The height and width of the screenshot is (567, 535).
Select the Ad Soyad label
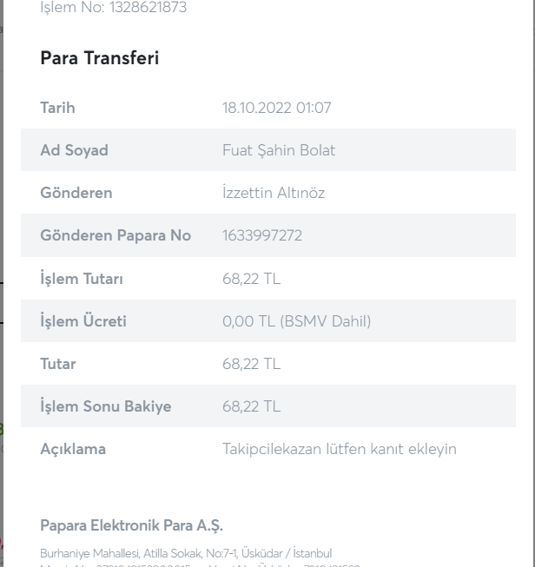(x=75, y=151)
